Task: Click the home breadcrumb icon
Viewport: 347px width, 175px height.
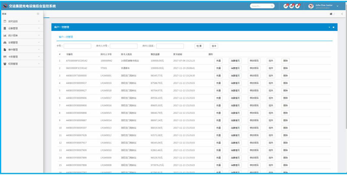Action: tap(331, 14)
